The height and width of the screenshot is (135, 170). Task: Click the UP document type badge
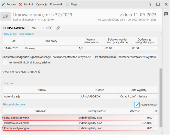[5, 16]
